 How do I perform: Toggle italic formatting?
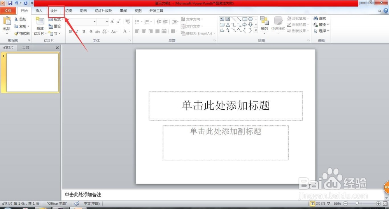click(x=77, y=31)
